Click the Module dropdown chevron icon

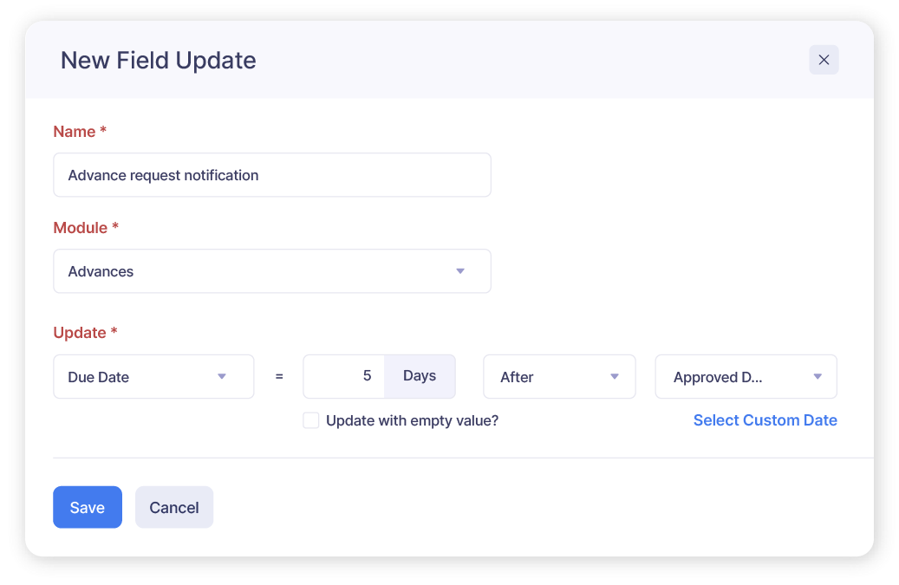460,271
